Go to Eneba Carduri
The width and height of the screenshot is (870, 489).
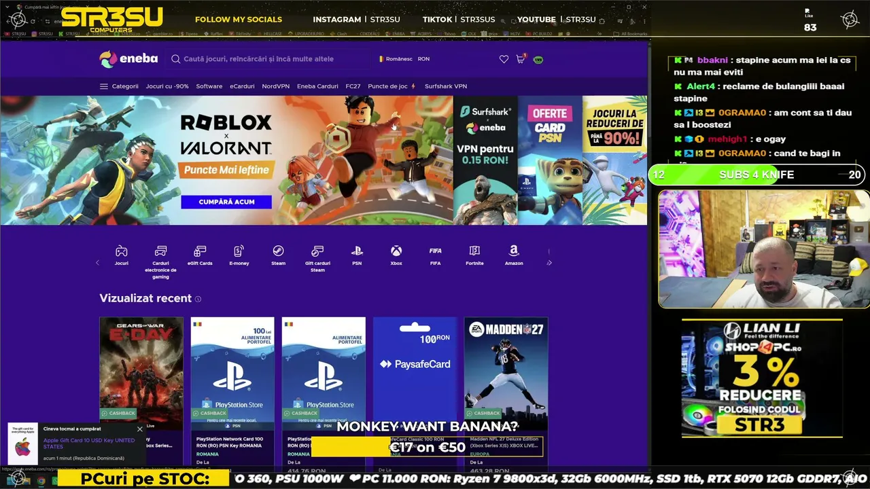317,86
